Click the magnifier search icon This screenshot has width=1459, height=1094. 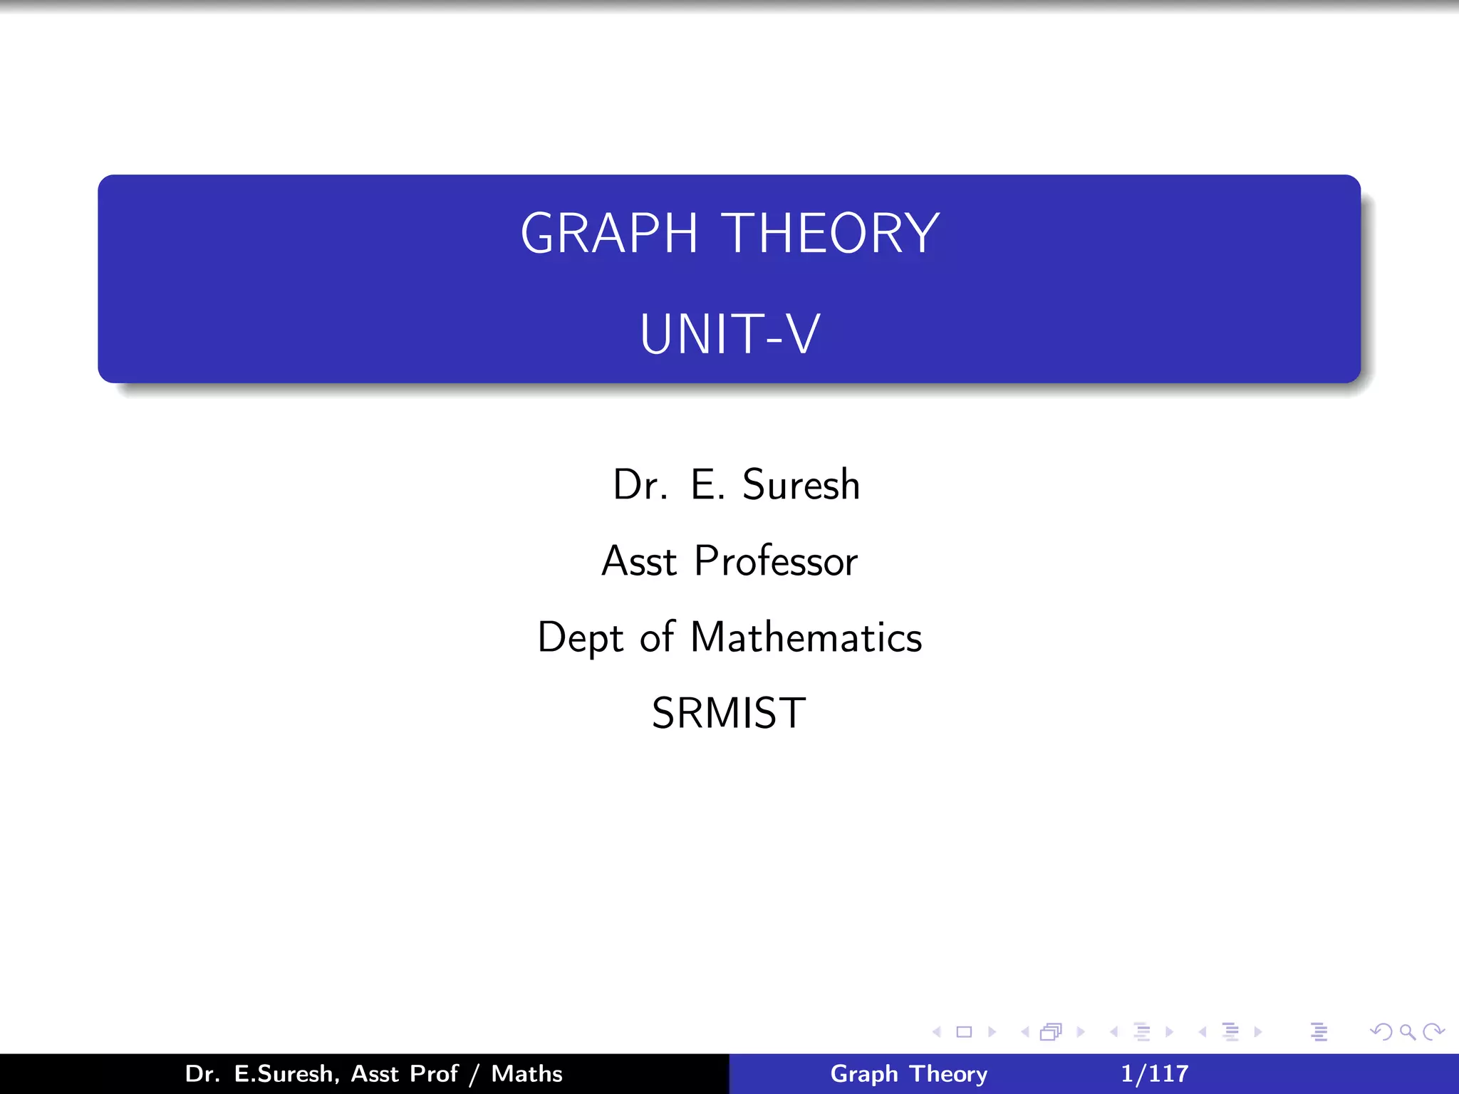point(1407,1032)
